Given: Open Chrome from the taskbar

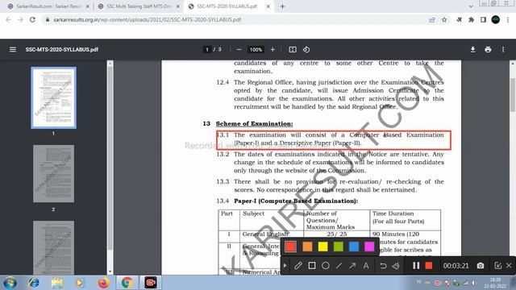Looking at the screenshot, I should click(127, 283).
